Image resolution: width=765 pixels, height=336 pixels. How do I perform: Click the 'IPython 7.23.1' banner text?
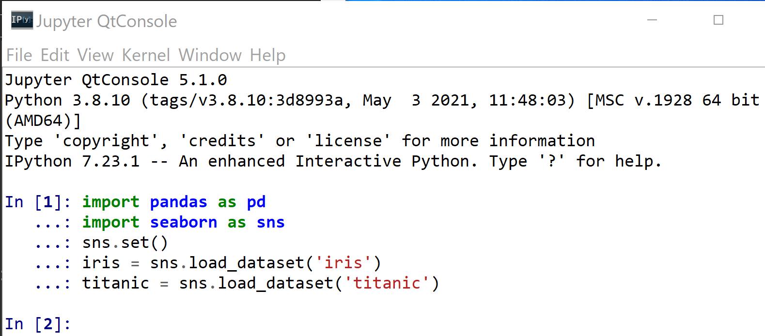72,161
